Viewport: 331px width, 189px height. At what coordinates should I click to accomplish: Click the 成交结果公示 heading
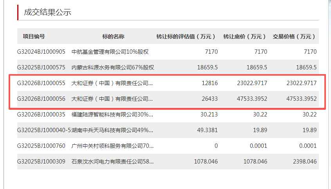47,12
